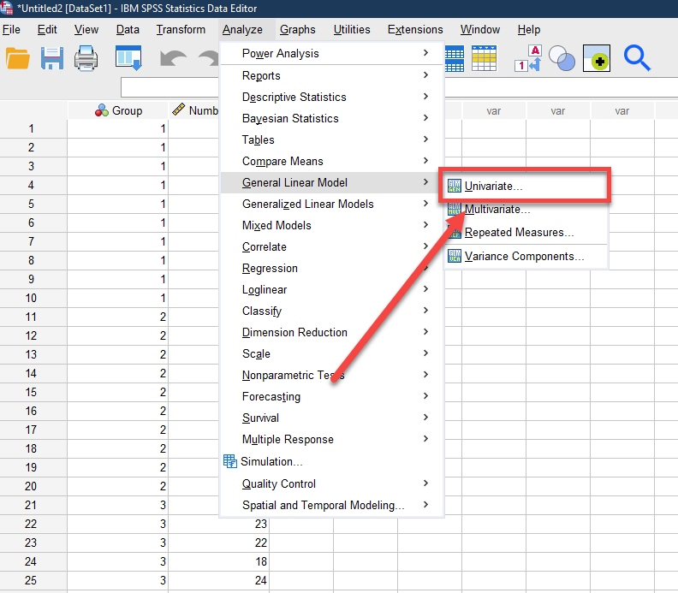Expand the Generalized Linear Models submenu
The height and width of the screenshot is (593, 678).
pos(332,204)
